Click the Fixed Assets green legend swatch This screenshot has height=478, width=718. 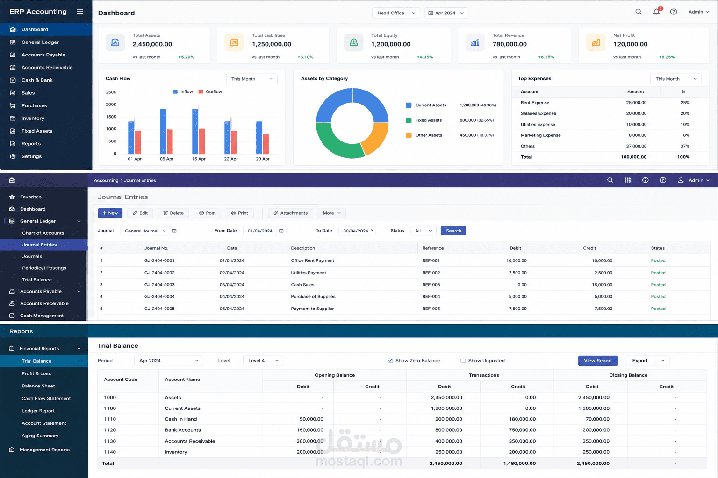click(409, 120)
